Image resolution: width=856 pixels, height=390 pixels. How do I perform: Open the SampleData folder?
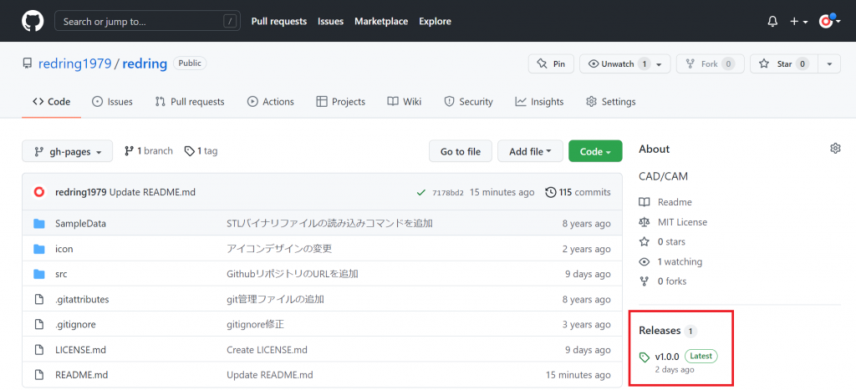coord(81,224)
